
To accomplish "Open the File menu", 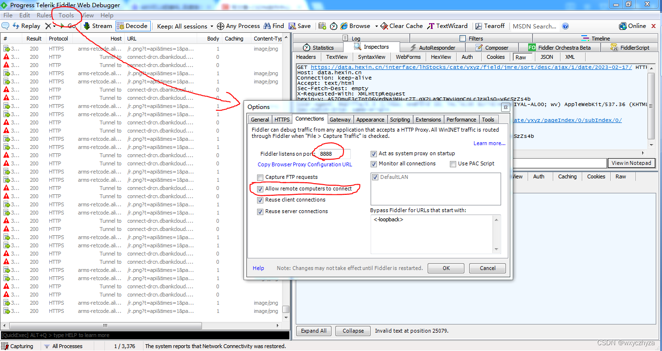I will pos(8,15).
